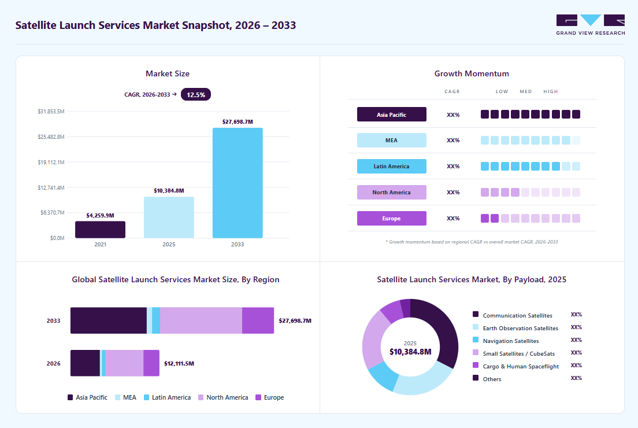Viewport: 638px width, 428px height.
Task: Click the MEA legend swatch
Action: click(117, 397)
